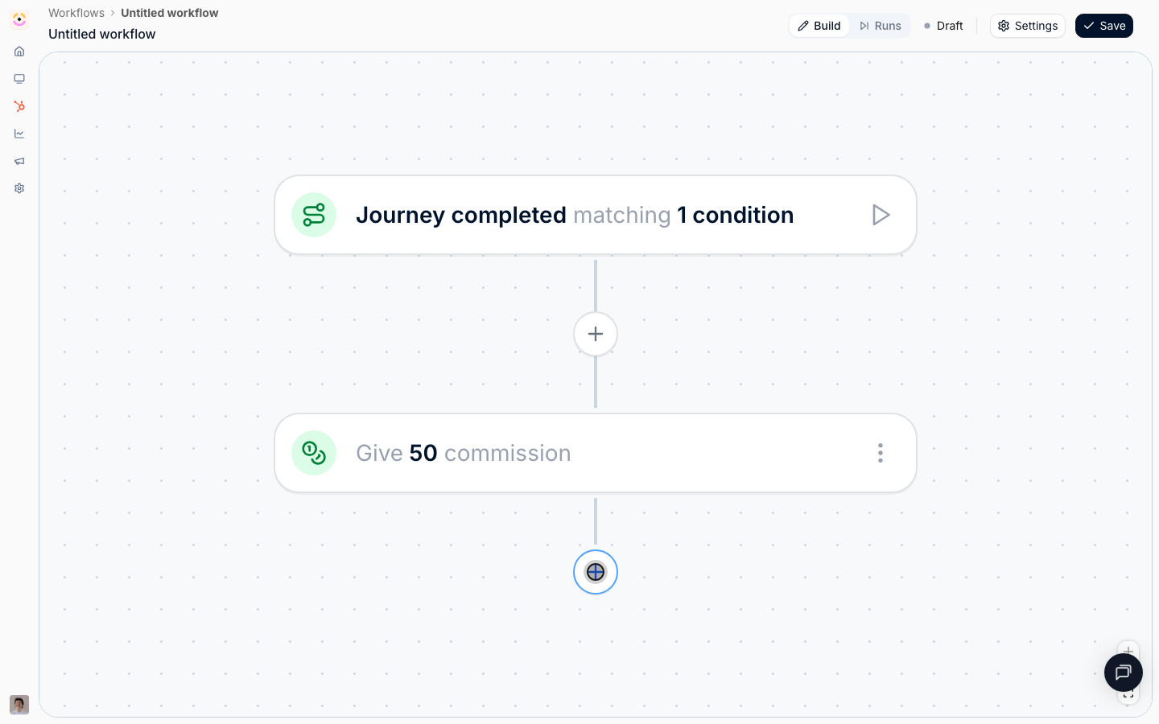1159x724 pixels.
Task: Click the Untitled workflow title field
Action: (102, 34)
